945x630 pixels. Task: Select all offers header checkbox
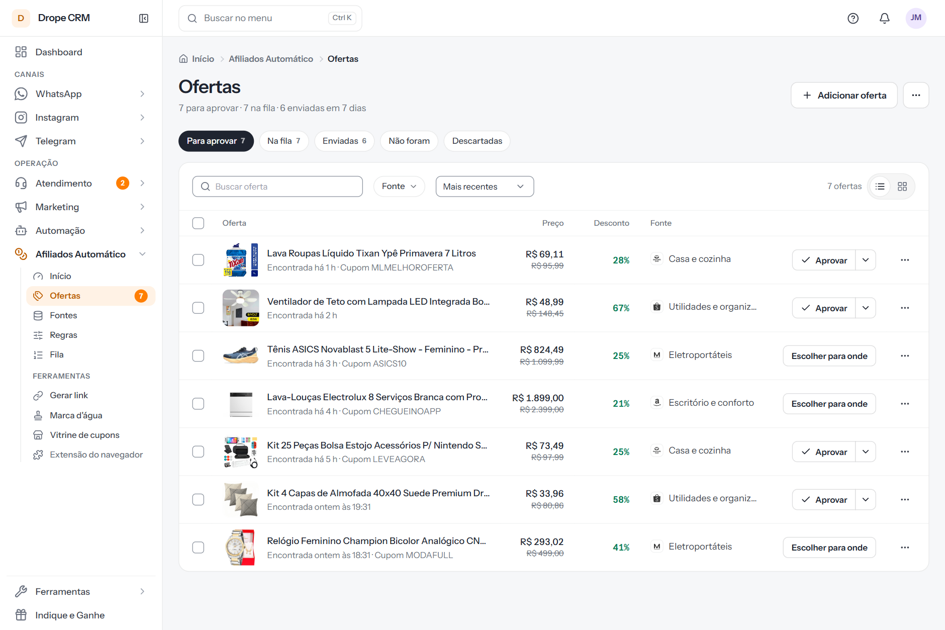click(198, 223)
